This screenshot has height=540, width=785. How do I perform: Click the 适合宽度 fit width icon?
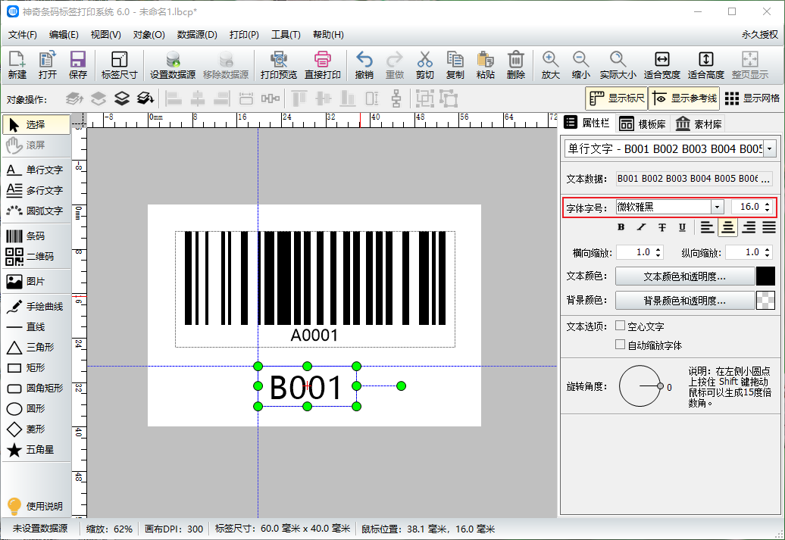661,65
